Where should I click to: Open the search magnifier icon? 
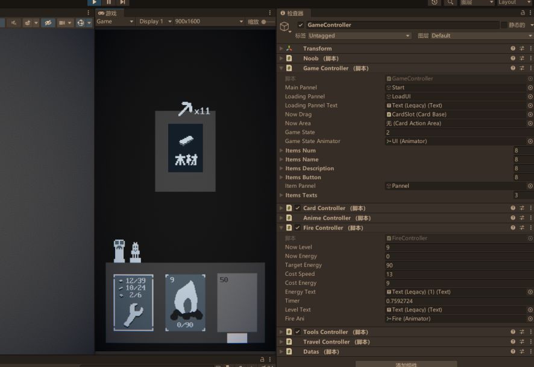coord(450,2)
